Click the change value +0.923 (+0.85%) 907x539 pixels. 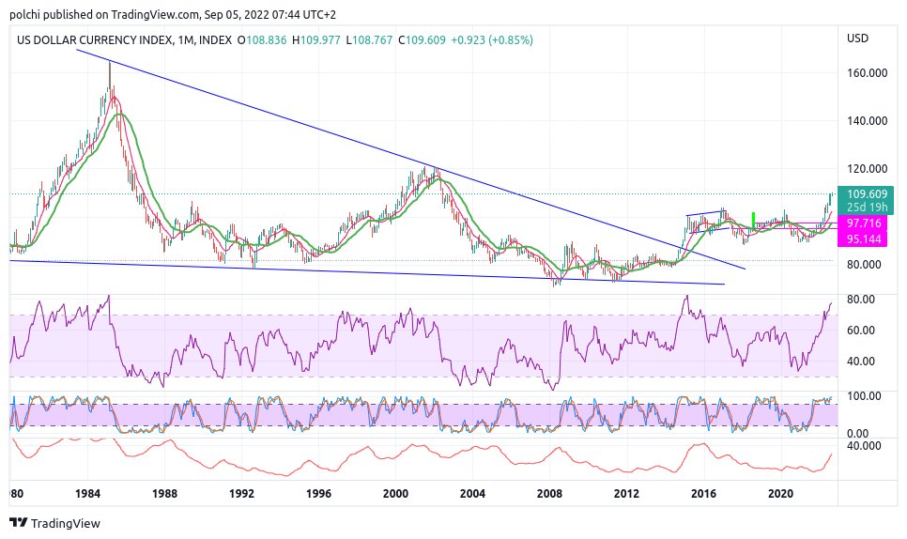(x=492, y=39)
